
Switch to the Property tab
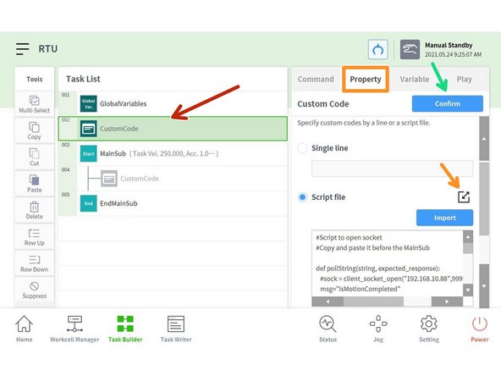coord(366,80)
